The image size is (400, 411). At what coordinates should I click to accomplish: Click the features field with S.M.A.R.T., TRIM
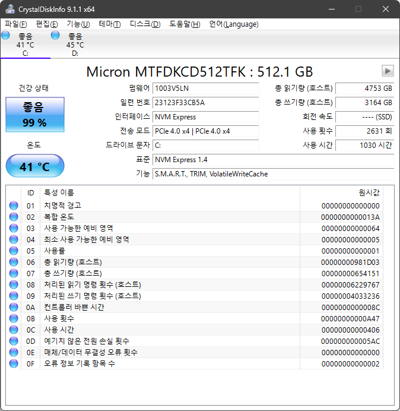tap(273, 174)
